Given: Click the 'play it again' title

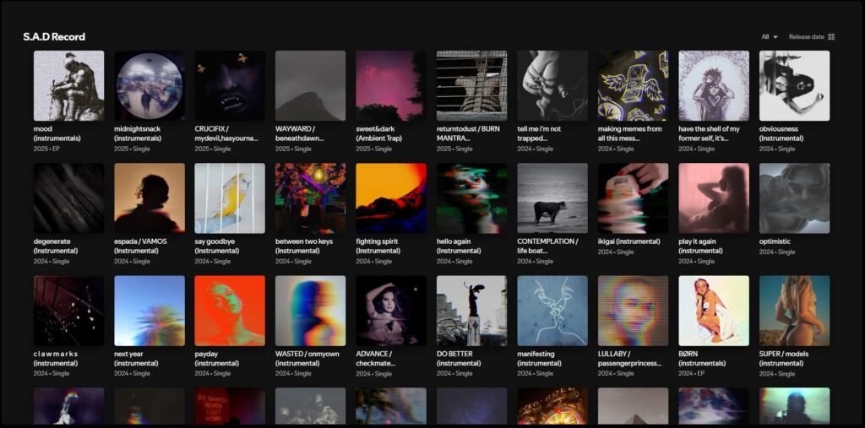Looking at the screenshot, I should [x=699, y=241].
